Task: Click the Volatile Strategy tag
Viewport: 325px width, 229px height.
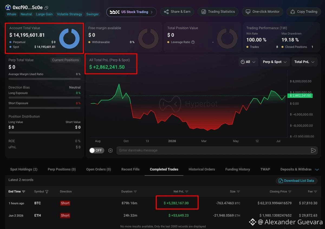Action: coord(69,14)
